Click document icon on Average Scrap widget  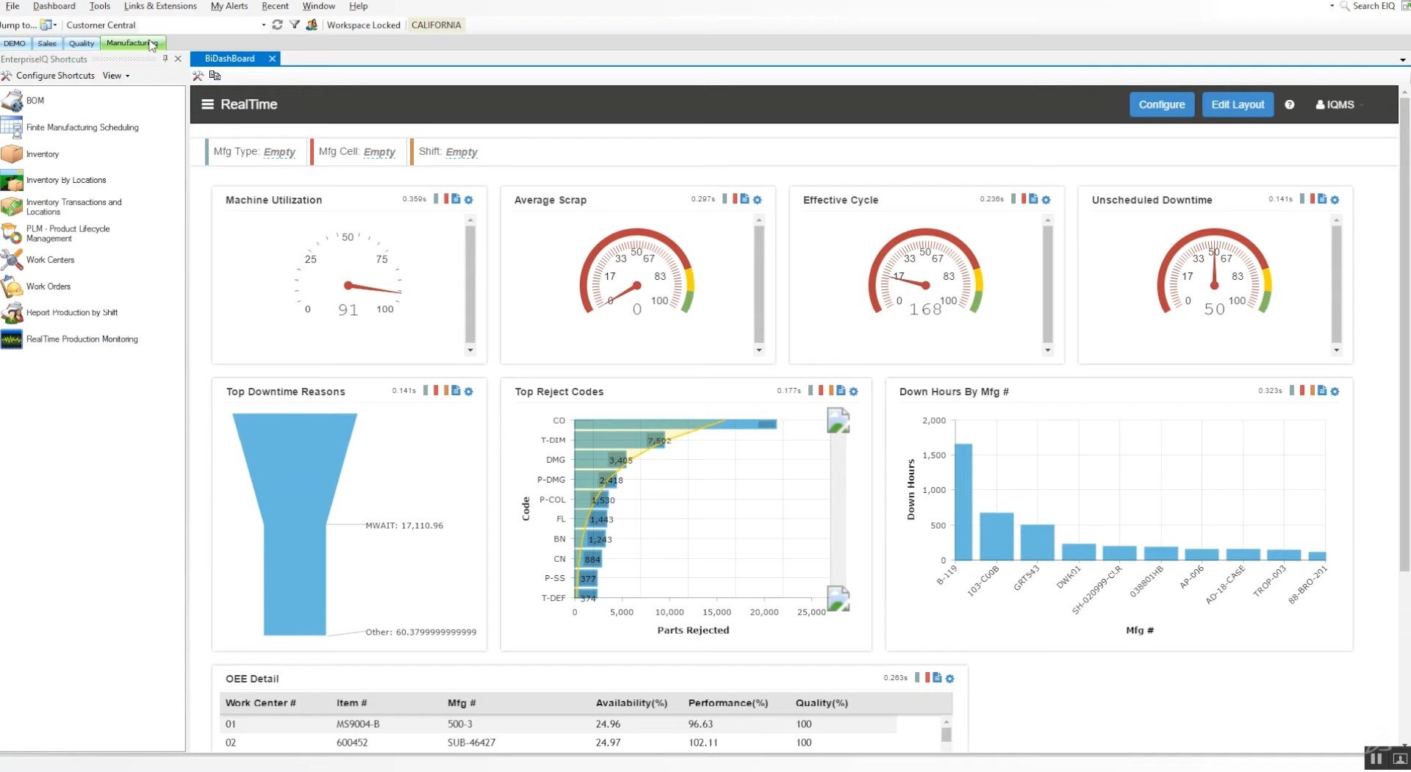(744, 199)
